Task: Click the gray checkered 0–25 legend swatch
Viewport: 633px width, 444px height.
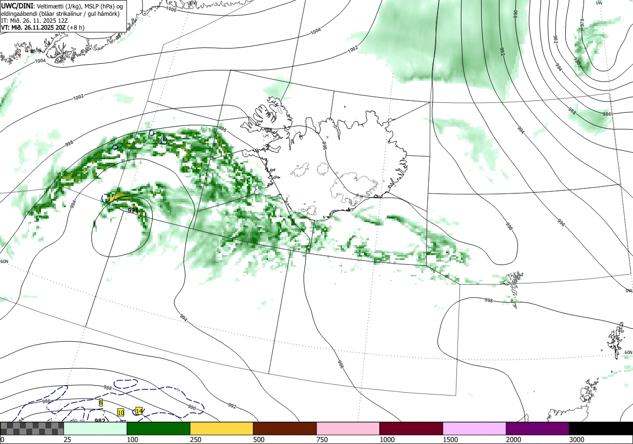Action: point(32,428)
